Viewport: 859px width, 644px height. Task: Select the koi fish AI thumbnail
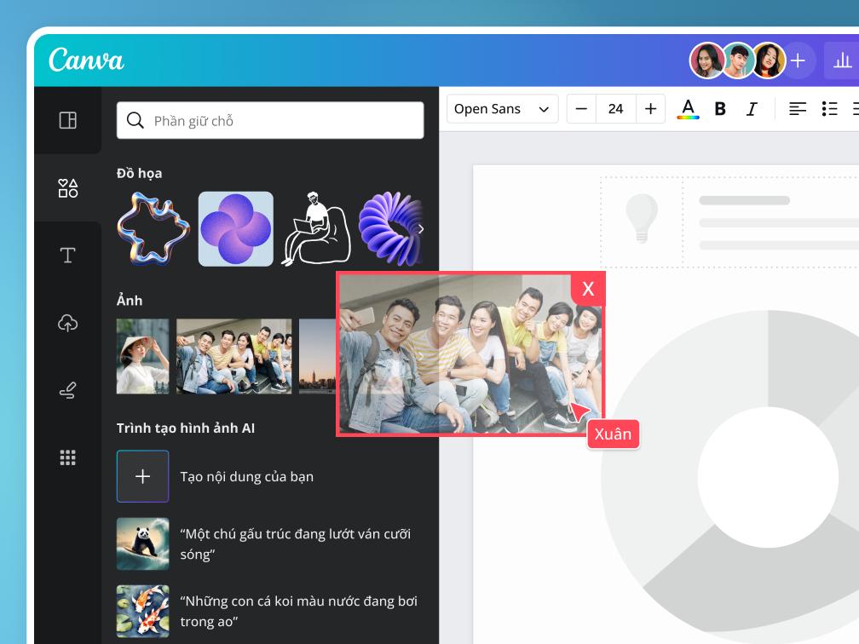tap(142, 611)
